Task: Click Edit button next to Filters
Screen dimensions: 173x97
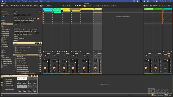Action: (x=40, y=11)
